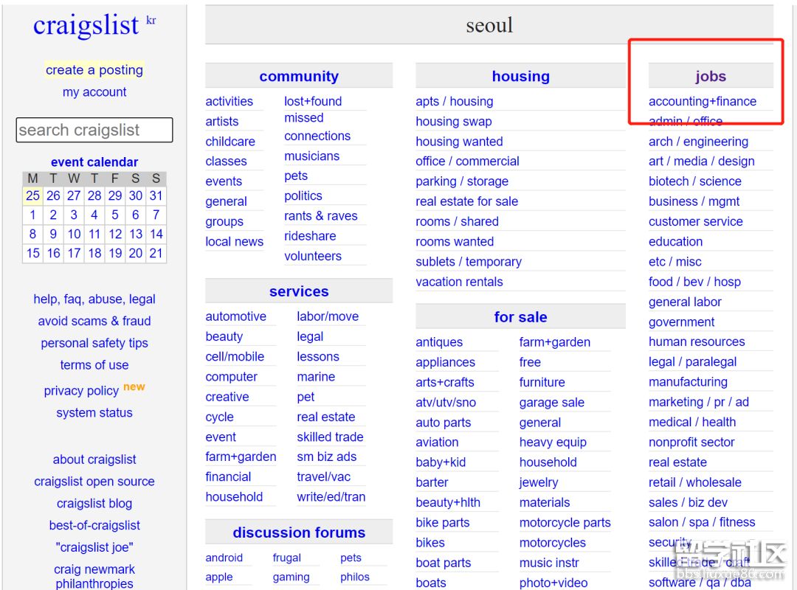Open marketing / pr / ad jobs
The height and width of the screenshot is (590, 797).
(699, 402)
